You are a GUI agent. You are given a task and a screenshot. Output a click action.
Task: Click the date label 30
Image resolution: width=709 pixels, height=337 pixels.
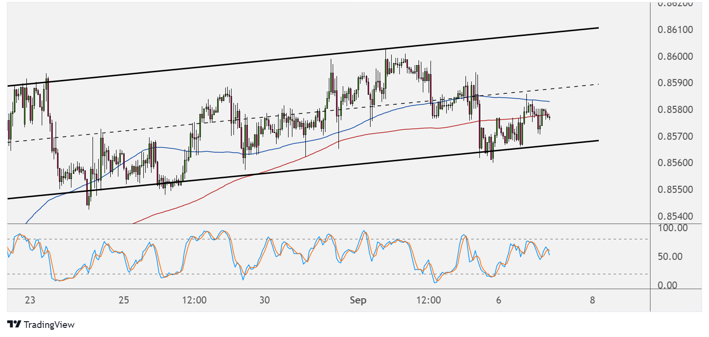tap(265, 300)
